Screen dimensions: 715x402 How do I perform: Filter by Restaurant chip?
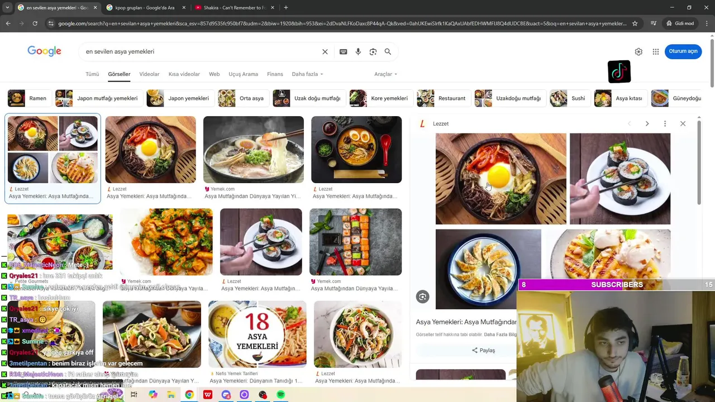[x=443, y=98]
